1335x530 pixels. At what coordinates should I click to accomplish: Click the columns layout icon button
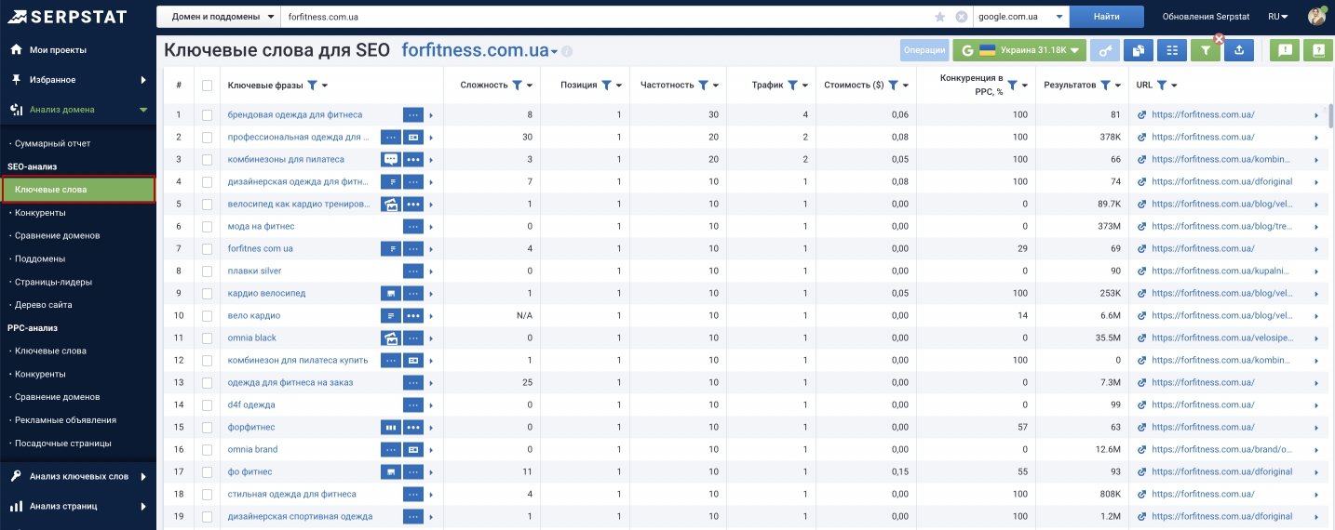click(x=1172, y=51)
